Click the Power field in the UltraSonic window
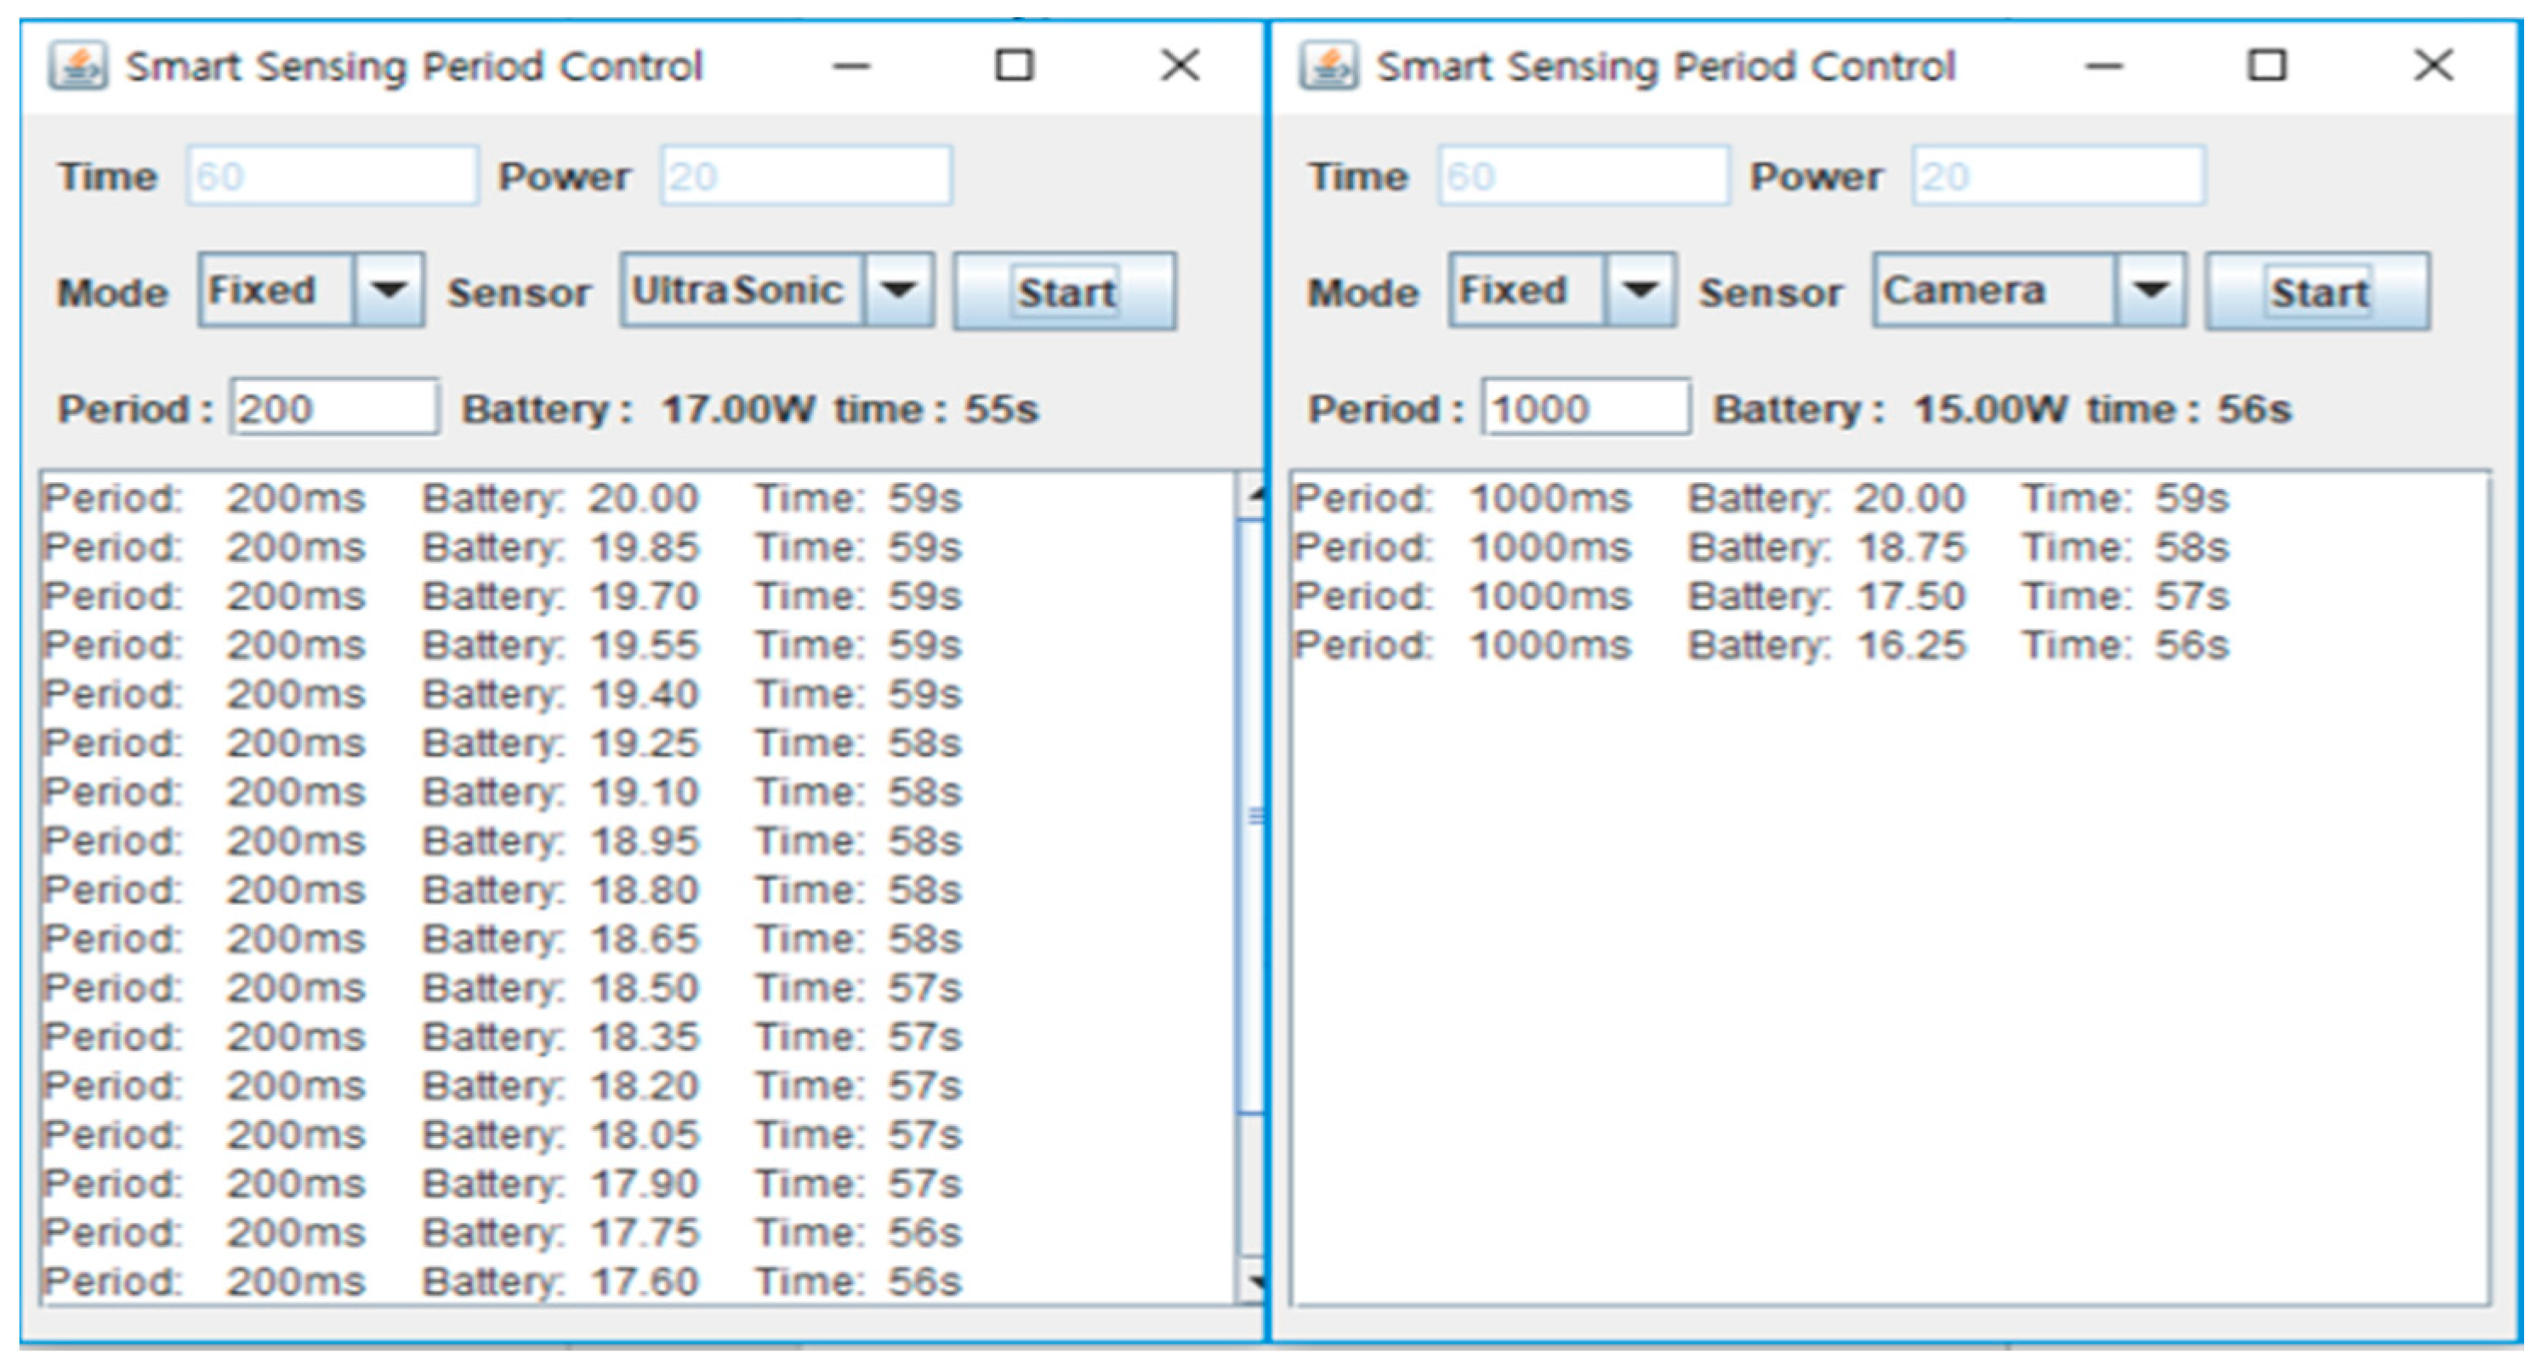Viewport: 2542px width, 1370px height. [x=806, y=176]
